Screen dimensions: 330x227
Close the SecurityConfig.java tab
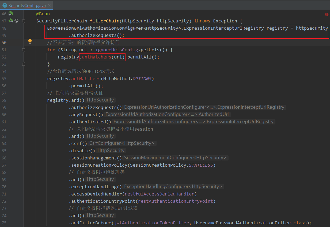[x=50, y=5]
